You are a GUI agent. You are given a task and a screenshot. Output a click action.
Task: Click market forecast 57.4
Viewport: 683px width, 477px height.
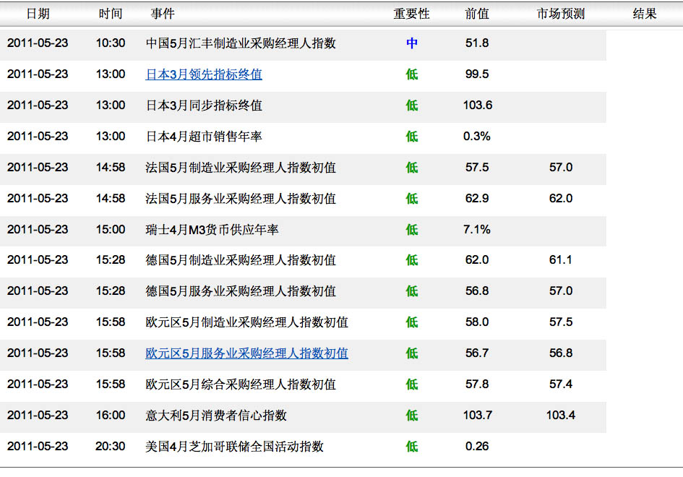[x=561, y=384]
